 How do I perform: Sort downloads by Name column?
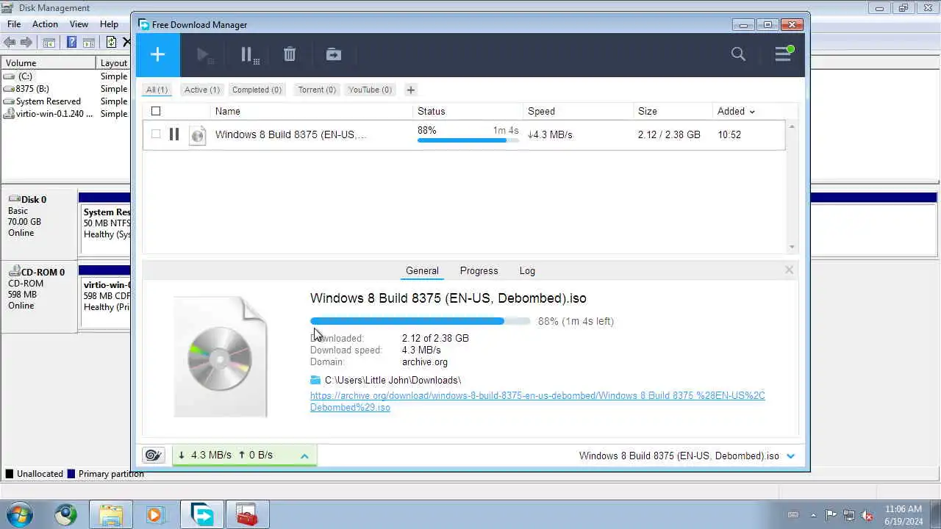(228, 111)
